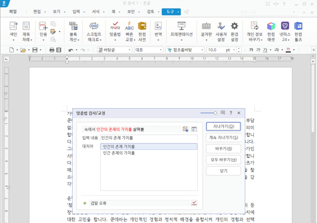
Task: Select suggestion 인간 존재의 가치를
Action: point(149,153)
